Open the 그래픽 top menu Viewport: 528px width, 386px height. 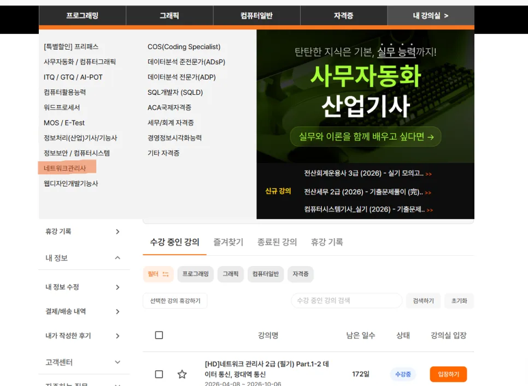169,15
